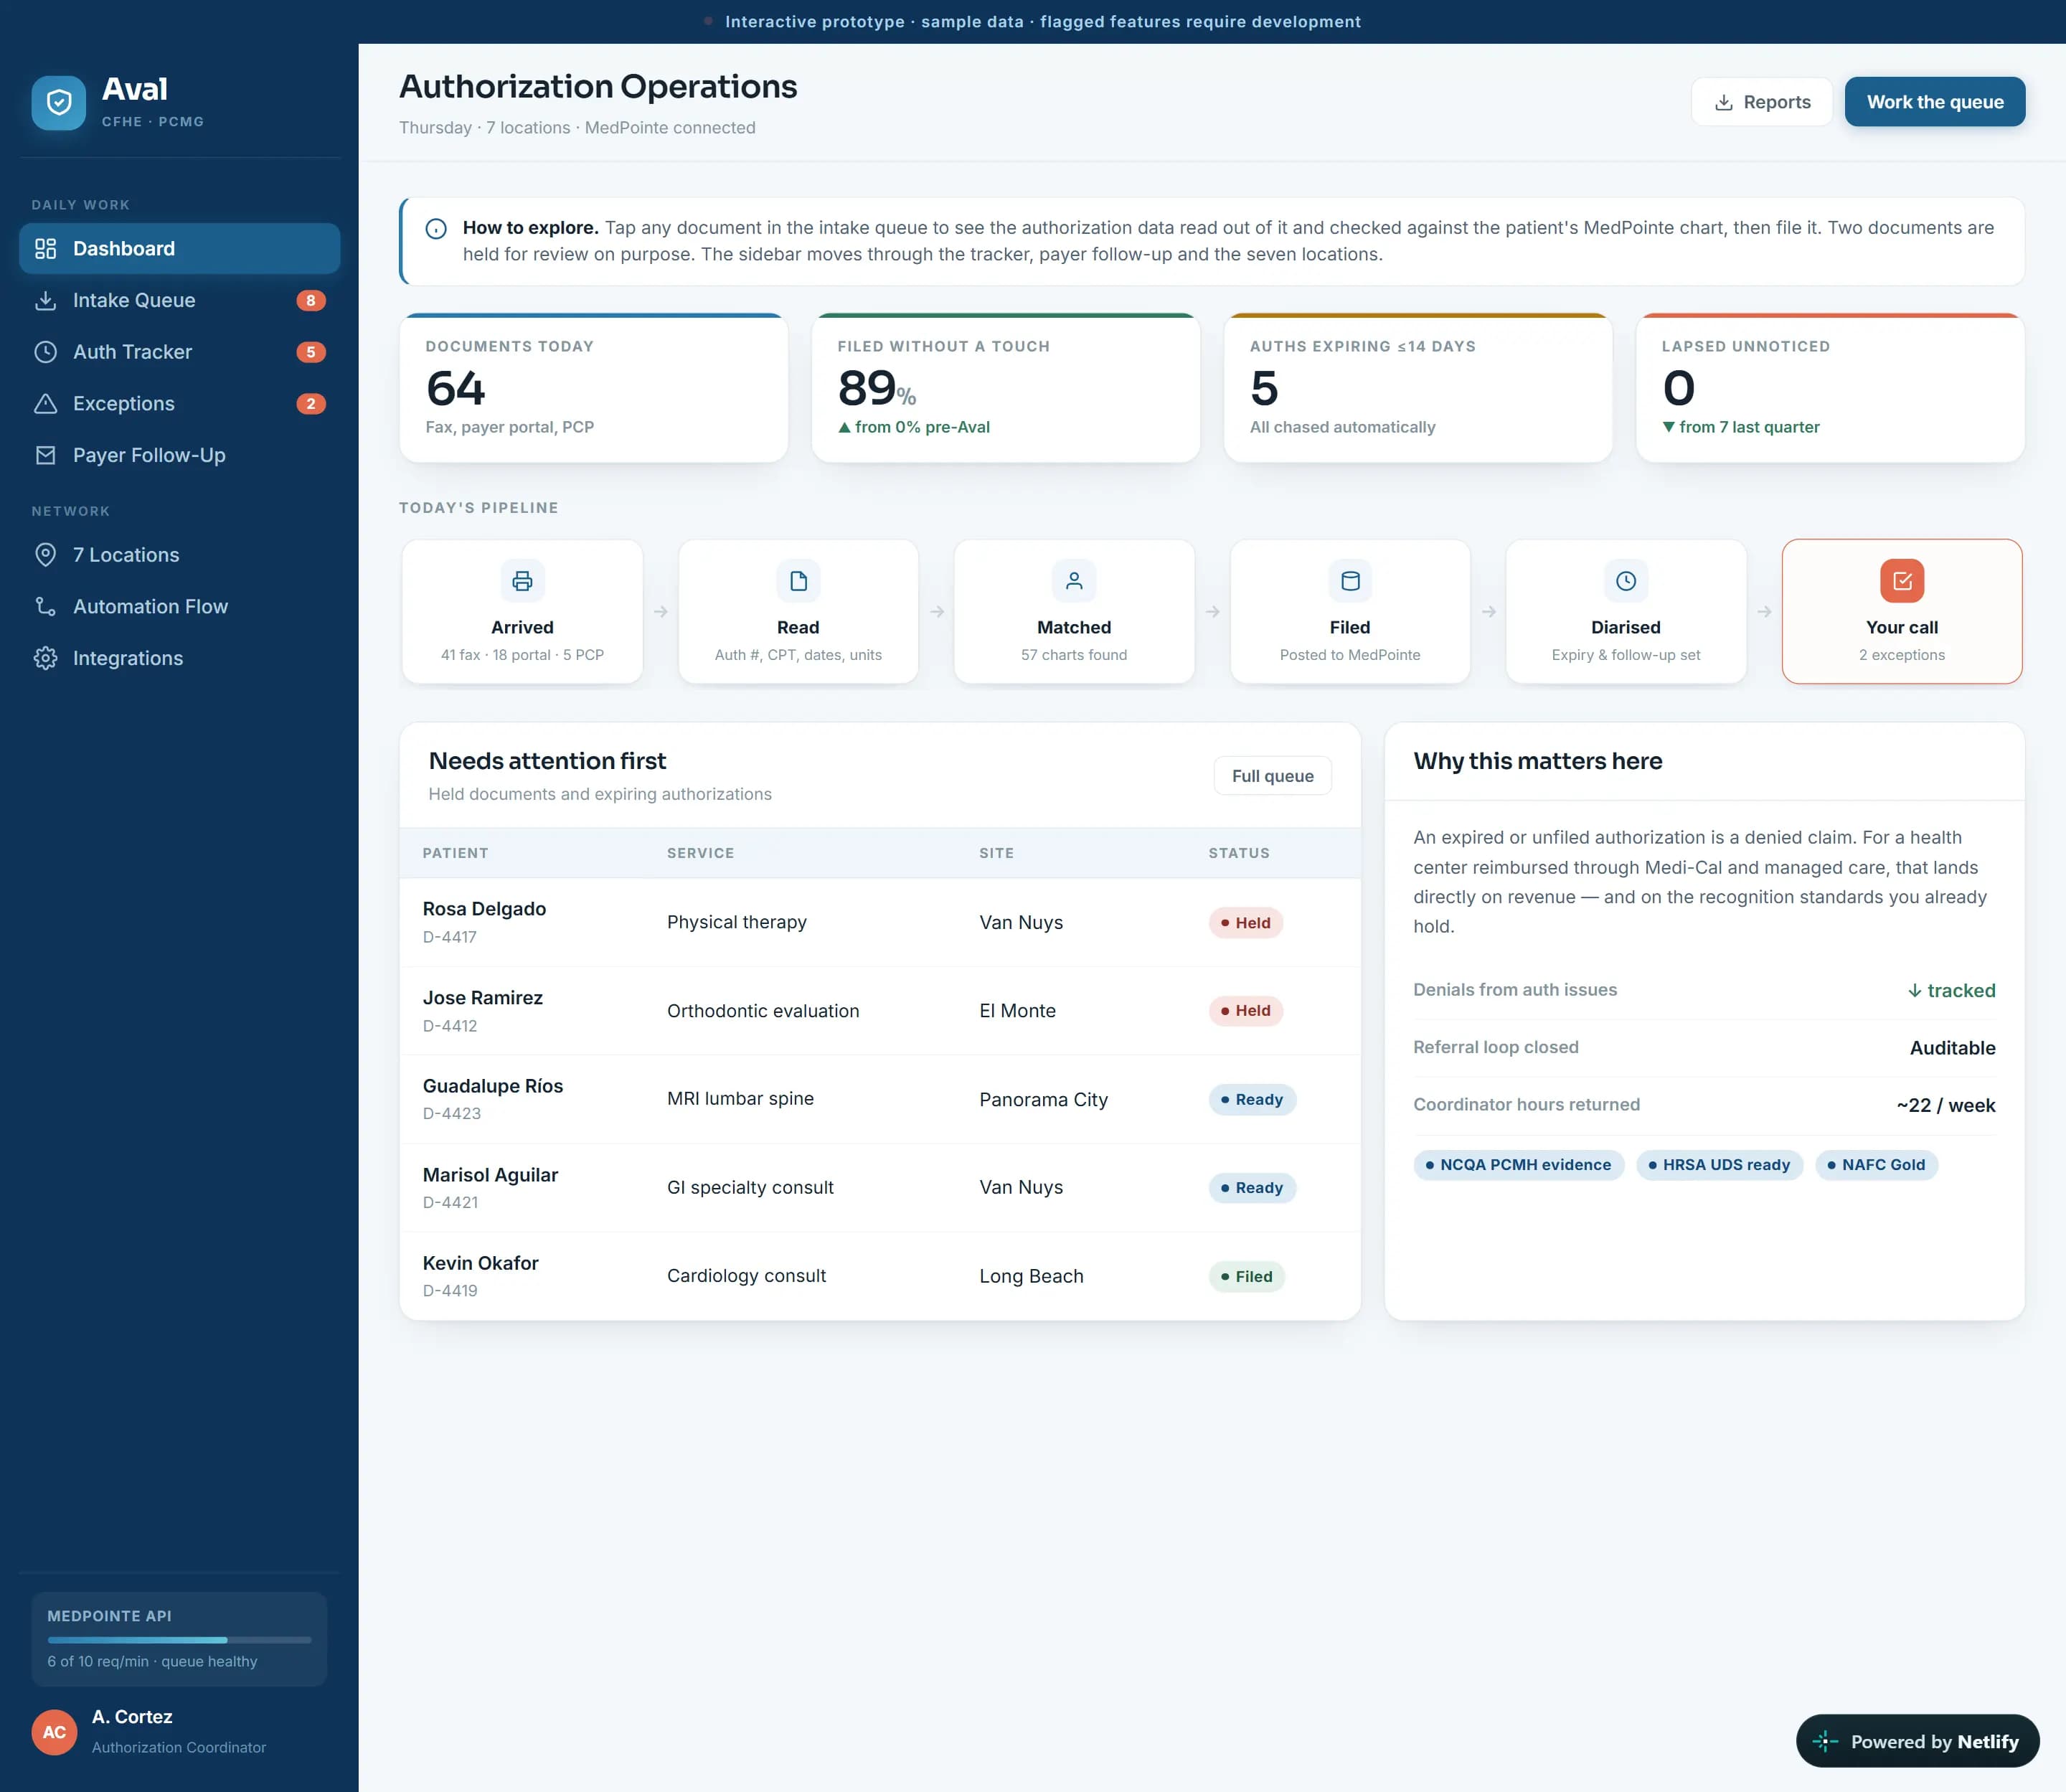The image size is (2066, 1792).
Task: Select Payer Follow-Up in the sidebar
Action: click(x=180, y=455)
